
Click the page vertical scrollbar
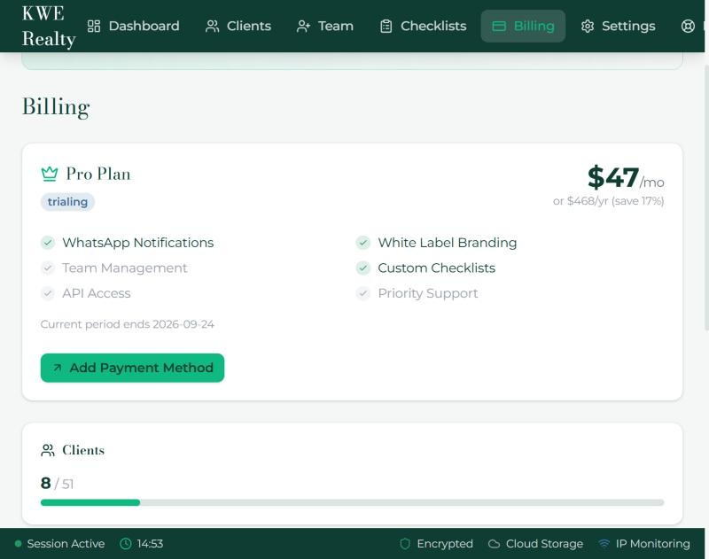click(706, 198)
